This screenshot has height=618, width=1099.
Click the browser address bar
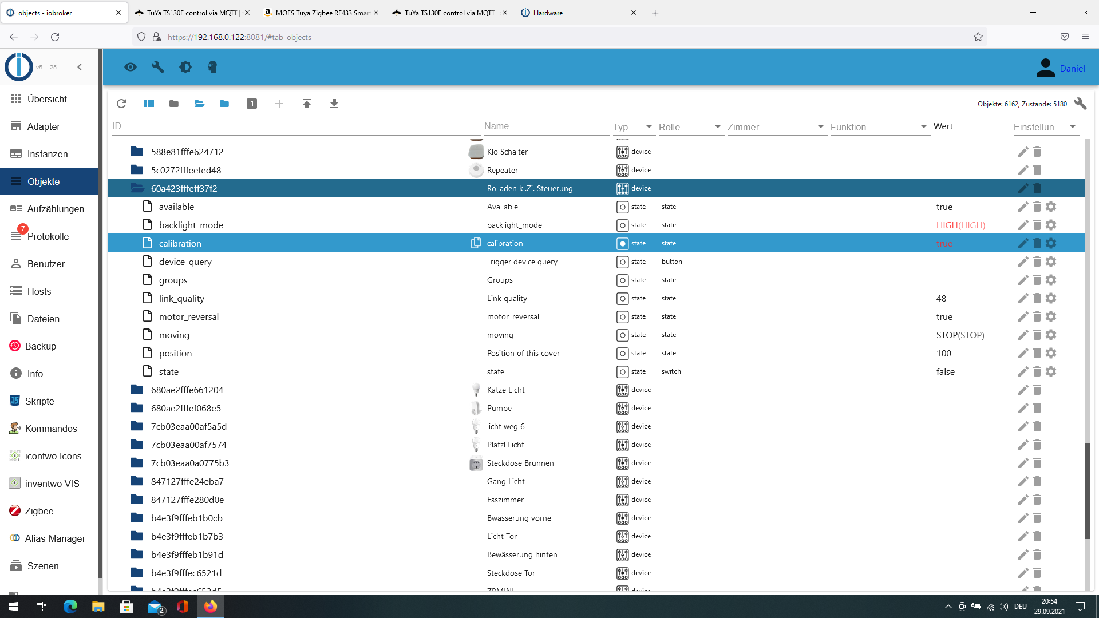561,37
